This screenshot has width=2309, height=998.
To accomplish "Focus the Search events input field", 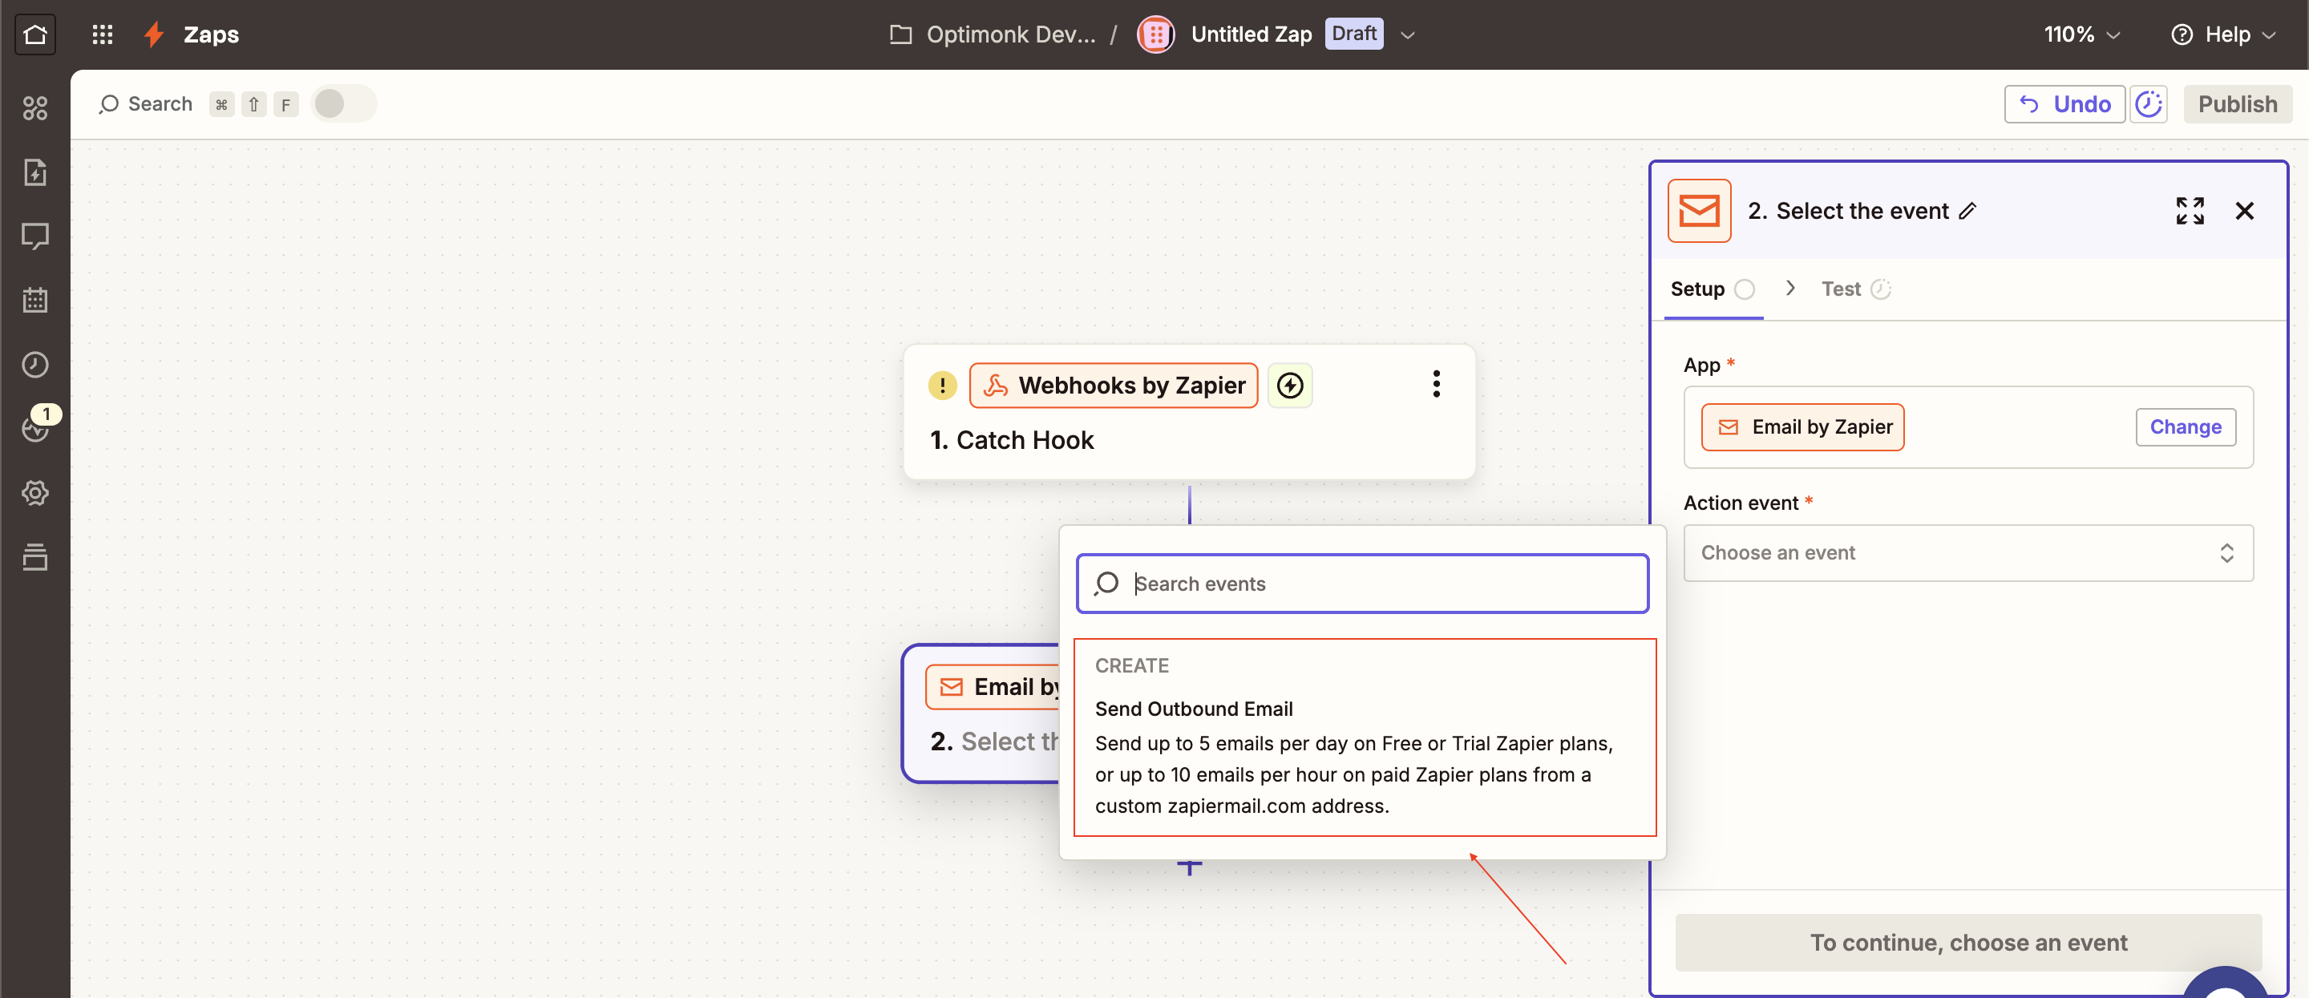I will (x=1362, y=584).
